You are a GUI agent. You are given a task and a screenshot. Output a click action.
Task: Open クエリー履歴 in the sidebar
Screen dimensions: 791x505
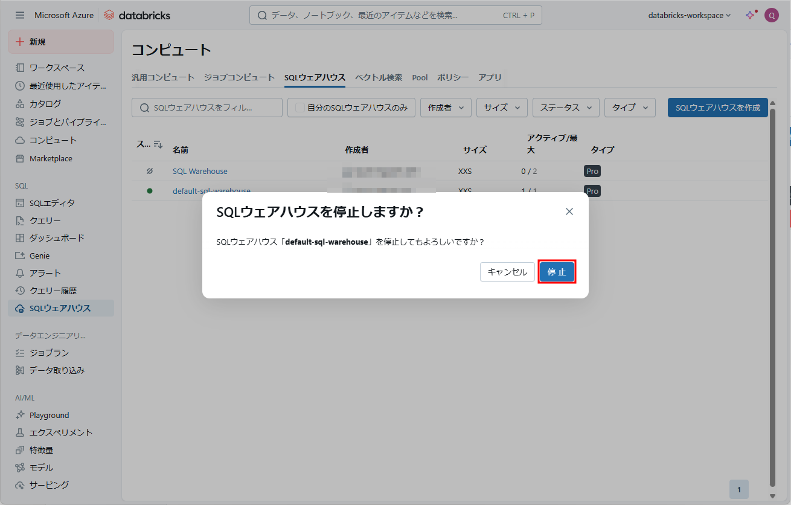pos(53,291)
